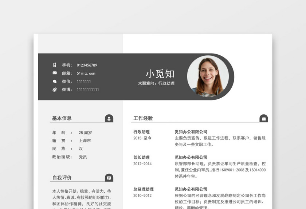Click the text 求职意向：行政助理
The image size is (306, 209).
click(x=156, y=83)
